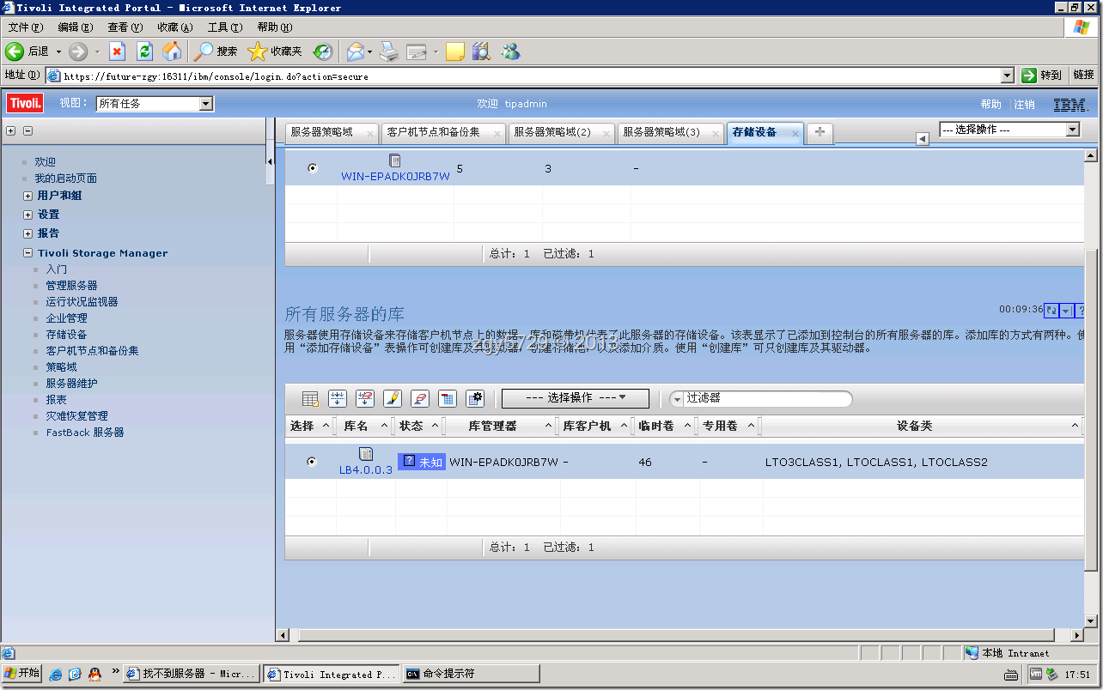Click the configure columns gear icon
Image resolution: width=1103 pixels, height=690 pixels.
[475, 398]
